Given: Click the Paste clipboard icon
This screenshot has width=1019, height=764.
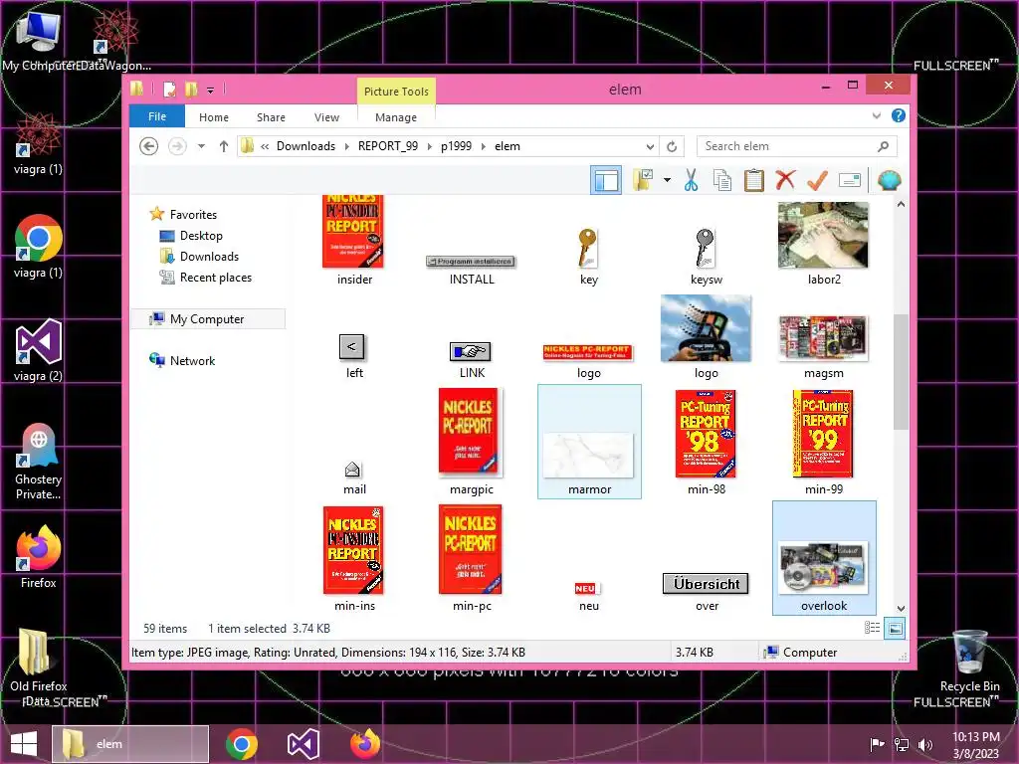Looking at the screenshot, I should click(754, 180).
